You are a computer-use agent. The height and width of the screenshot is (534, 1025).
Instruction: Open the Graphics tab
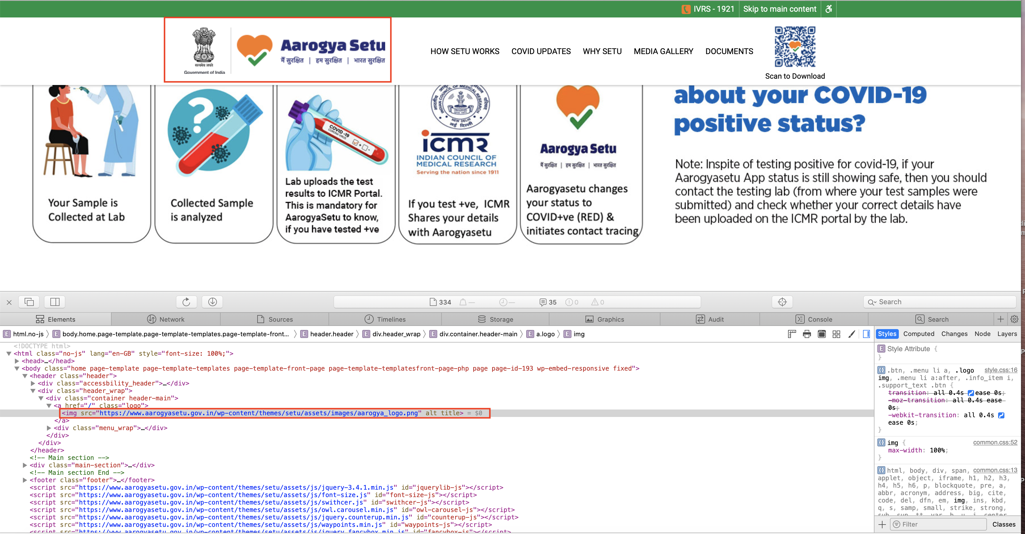(x=604, y=320)
